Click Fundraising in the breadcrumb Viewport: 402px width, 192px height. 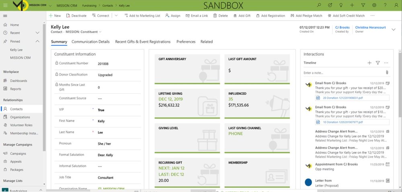90,5
